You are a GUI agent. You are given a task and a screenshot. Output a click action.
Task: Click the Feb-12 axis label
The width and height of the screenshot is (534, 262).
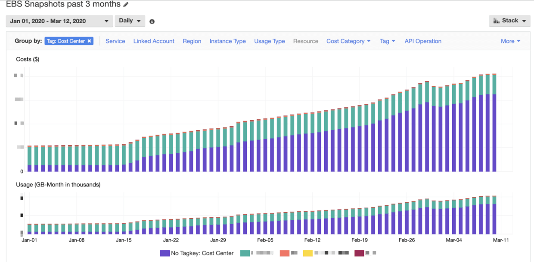point(312,240)
